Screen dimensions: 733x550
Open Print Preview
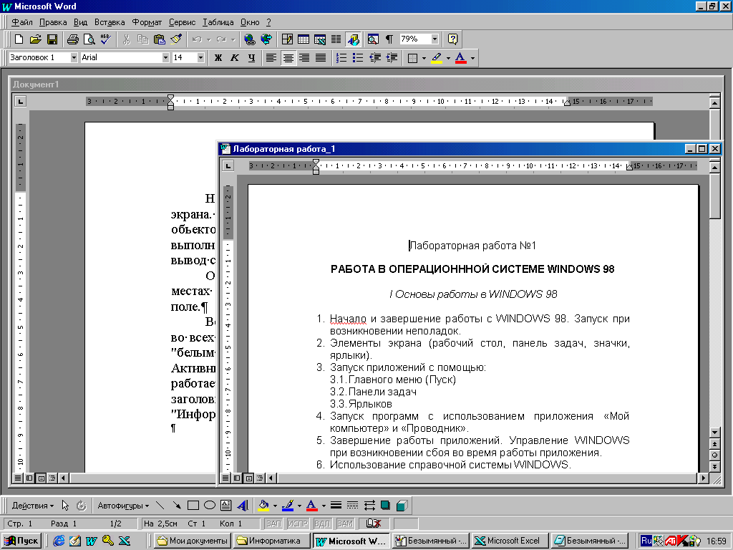[x=89, y=39]
